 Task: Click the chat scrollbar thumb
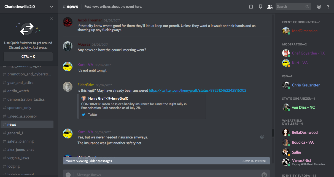[273, 133]
